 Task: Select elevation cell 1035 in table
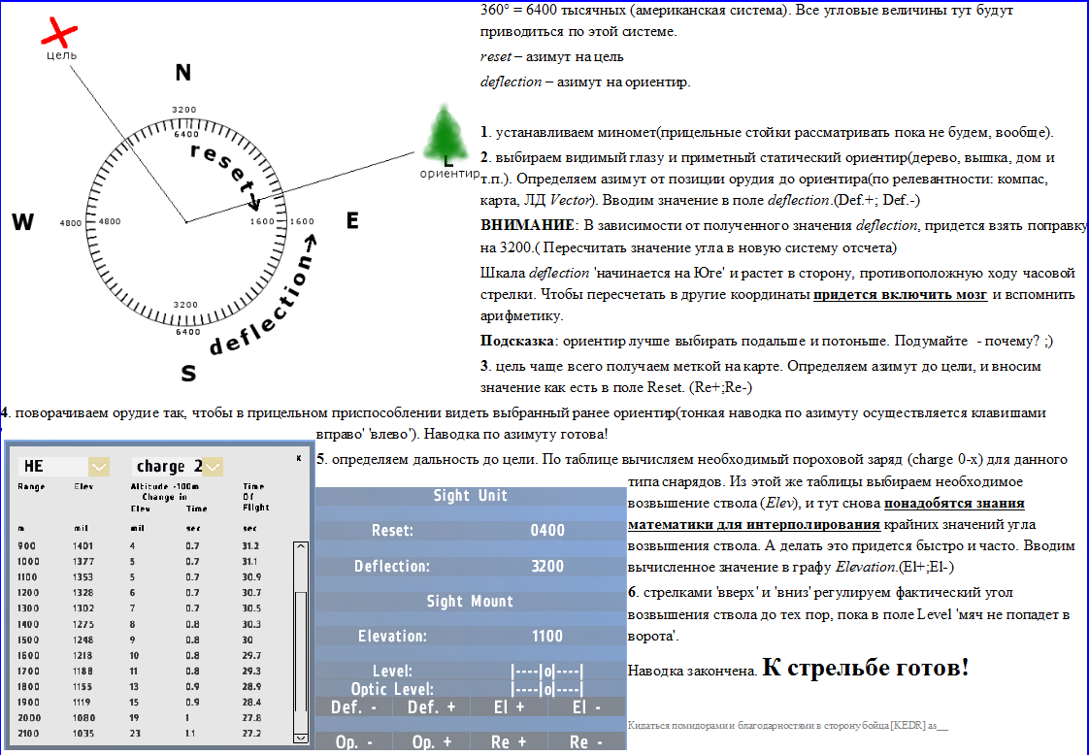[x=82, y=734]
